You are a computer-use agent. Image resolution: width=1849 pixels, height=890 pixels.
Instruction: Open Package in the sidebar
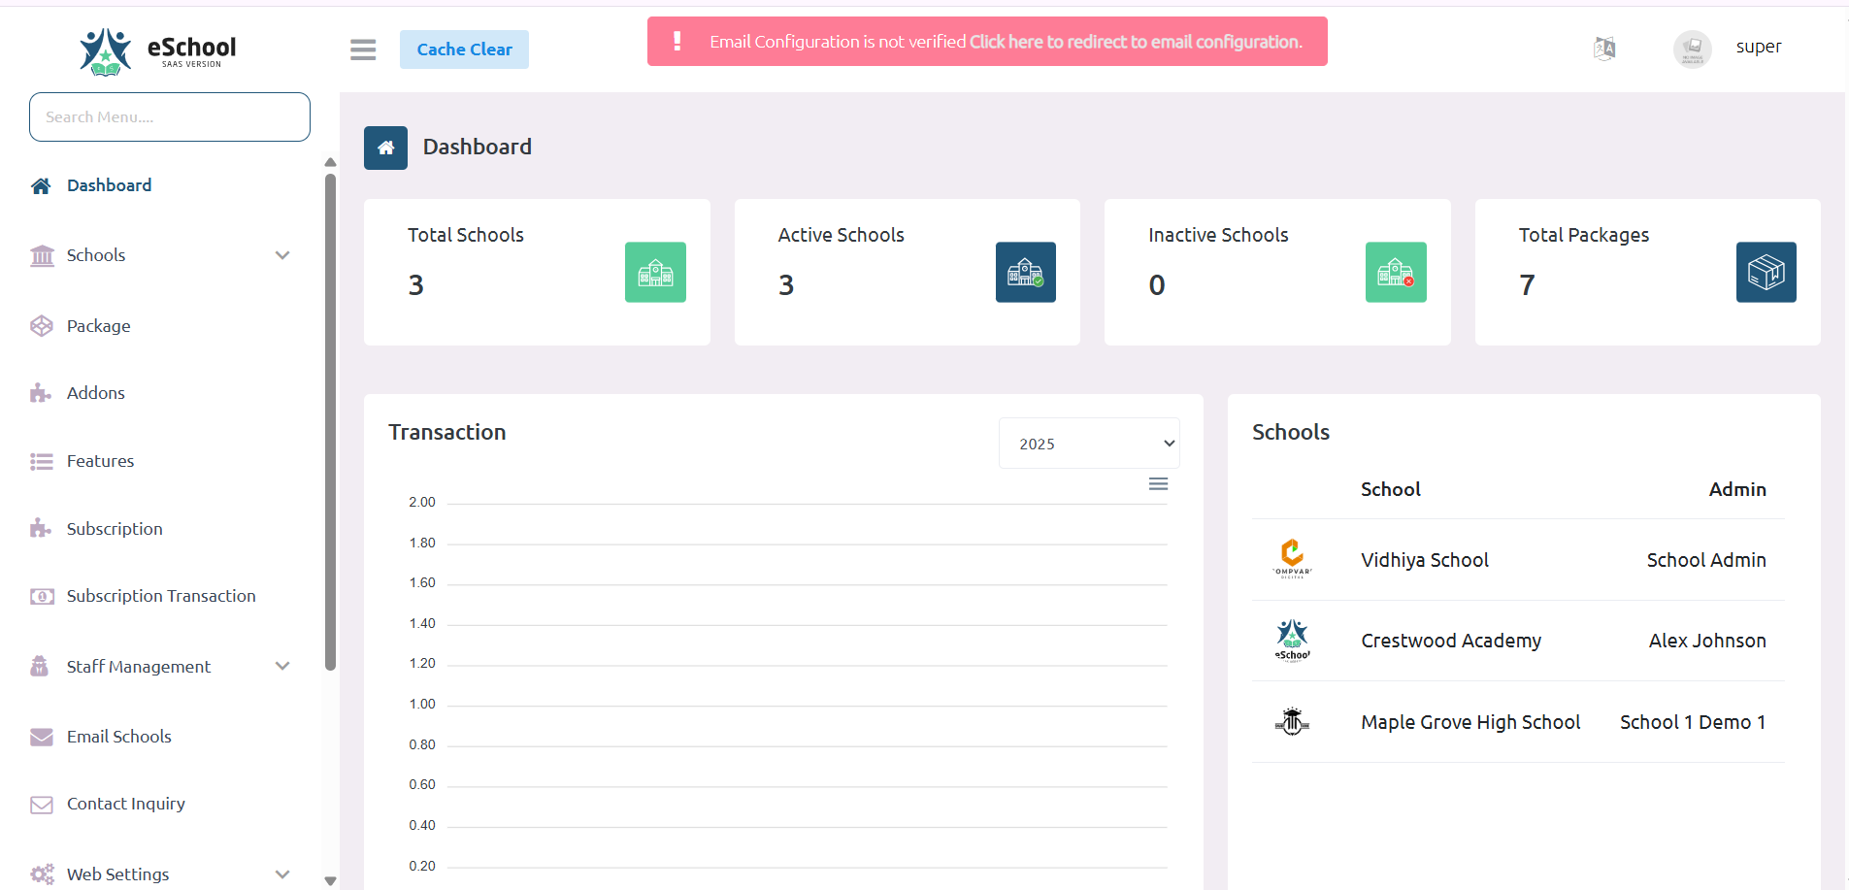98,326
